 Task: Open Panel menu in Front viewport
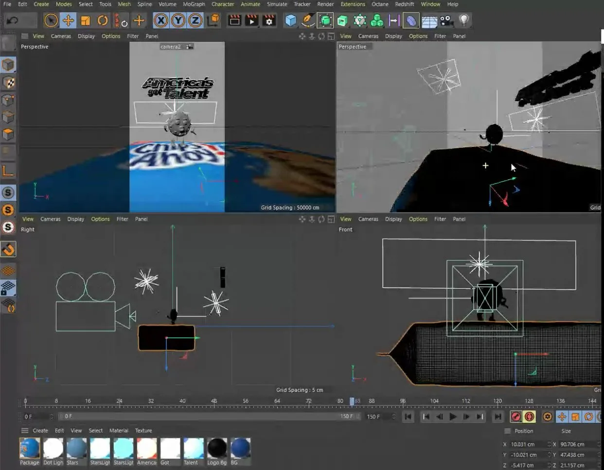click(x=459, y=219)
